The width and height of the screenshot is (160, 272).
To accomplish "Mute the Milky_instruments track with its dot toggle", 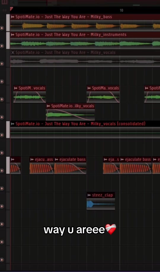I will (2, 46).
